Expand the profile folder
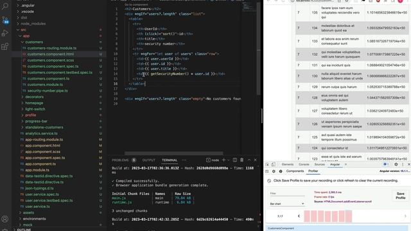Viewport: 411px width, 231px height. 30,115
